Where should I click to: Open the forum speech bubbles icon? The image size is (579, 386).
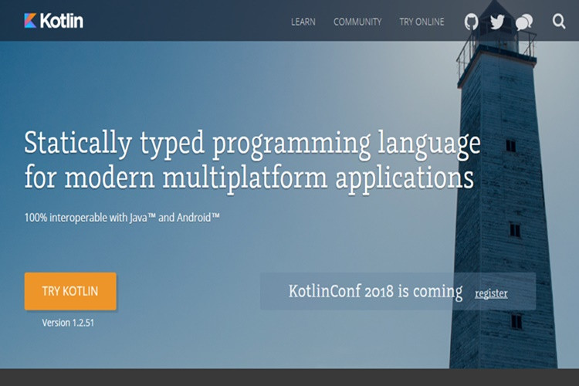524,22
